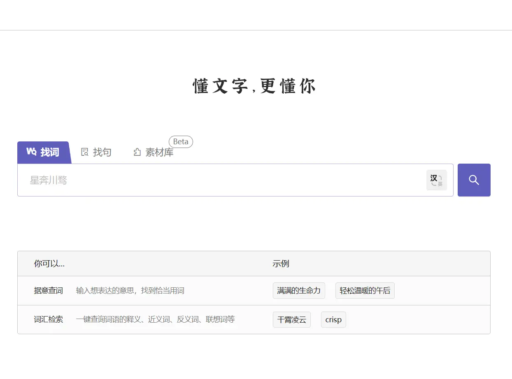Open the 素材库 tab
The width and height of the screenshot is (512, 379).
[x=153, y=152]
